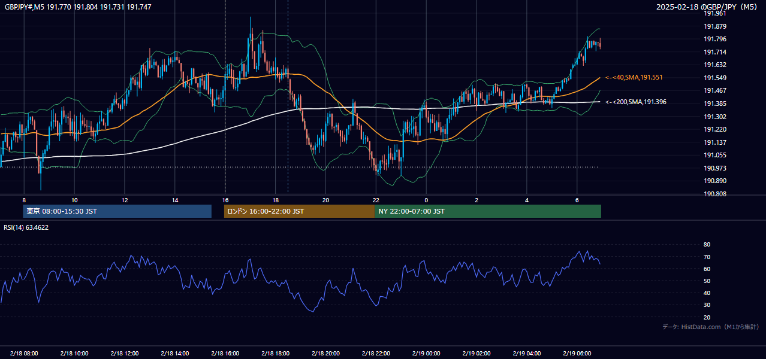The width and height of the screenshot is (766, 359).
Task: Click the 2025-02-18 GBP/JPY (M5) title
Action: (x=707, y=7)
